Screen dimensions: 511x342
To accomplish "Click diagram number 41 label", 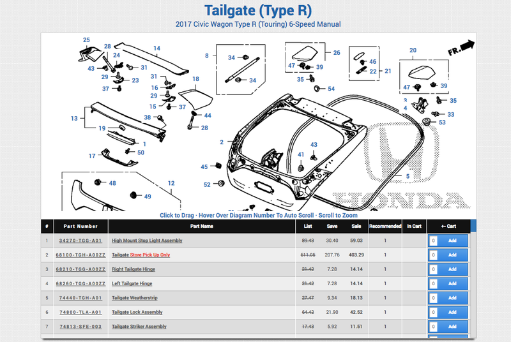I will pyautogui.click(x=301, y=154).
